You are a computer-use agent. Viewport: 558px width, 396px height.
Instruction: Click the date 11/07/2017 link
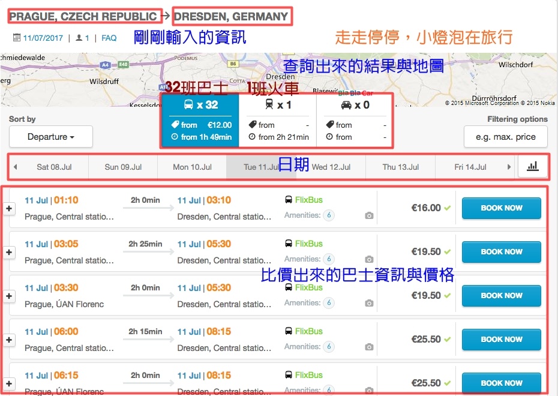coord(43,38)
